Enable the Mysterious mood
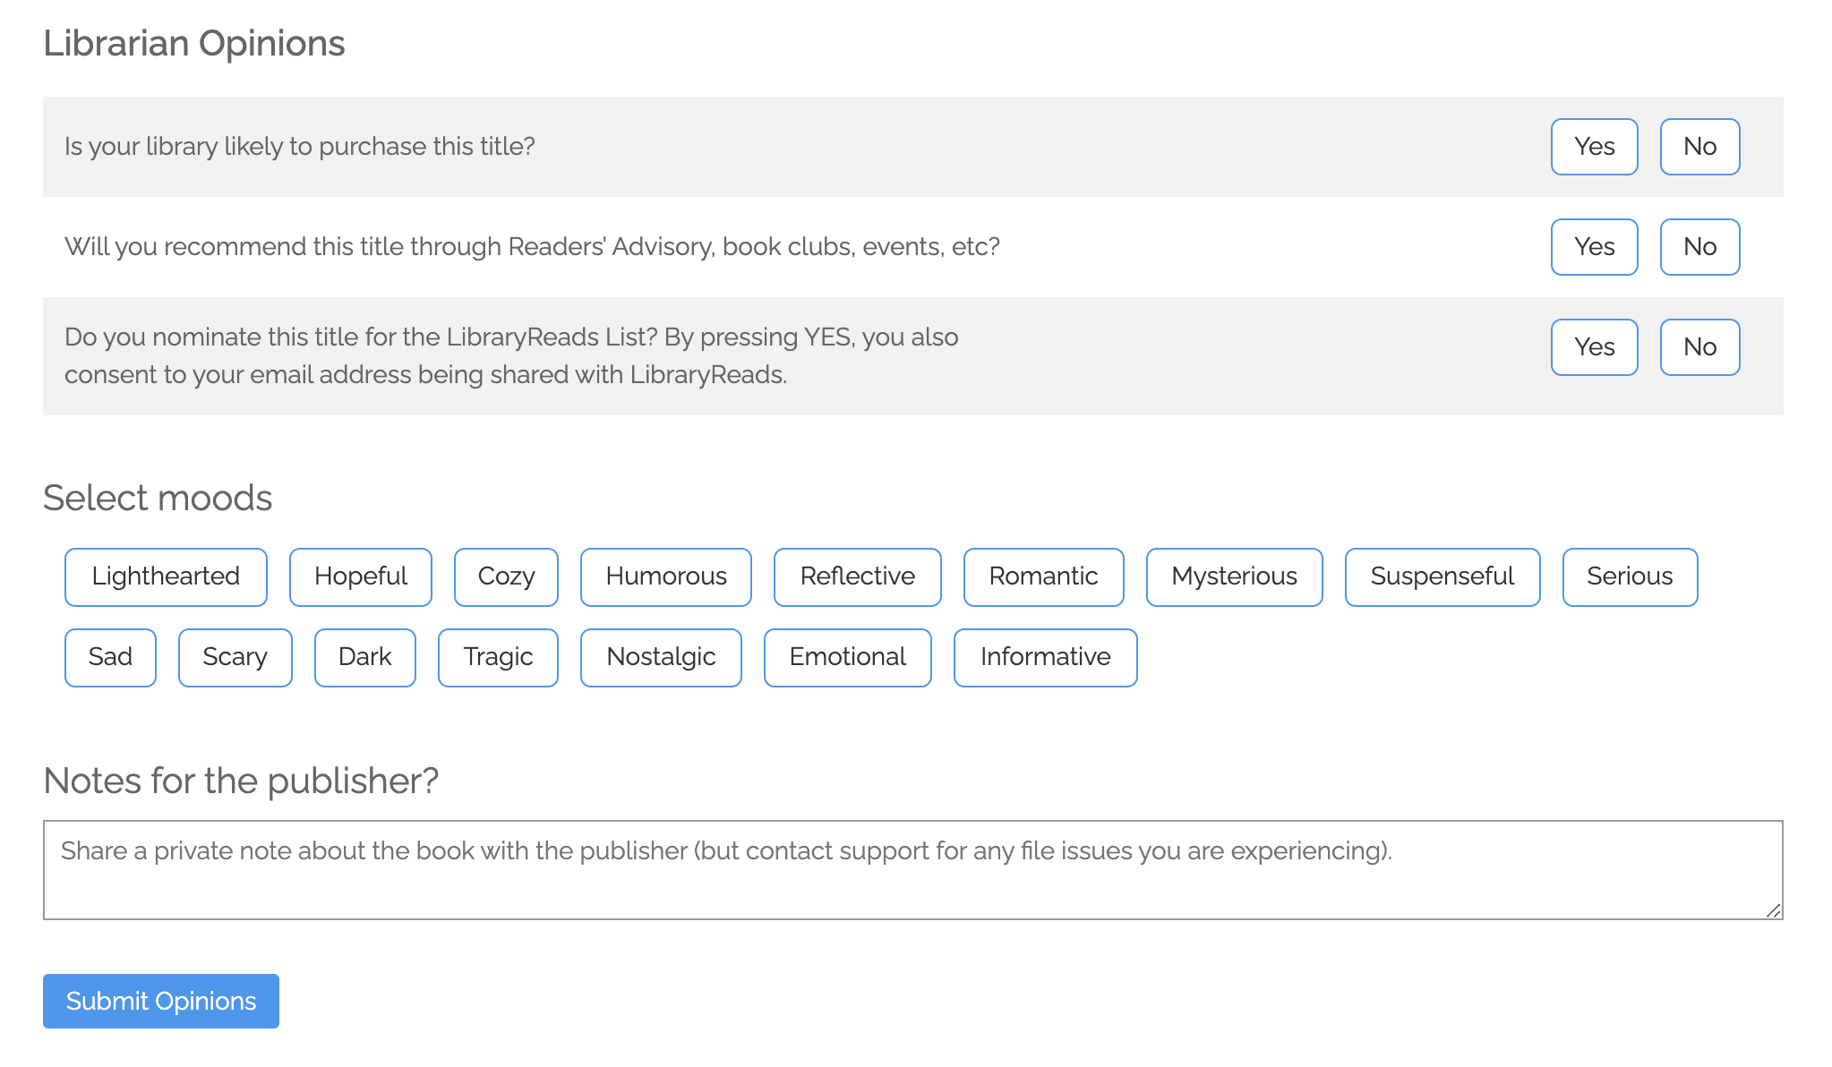Viewport: 1832px width, 1067px height. point(1235,577)
